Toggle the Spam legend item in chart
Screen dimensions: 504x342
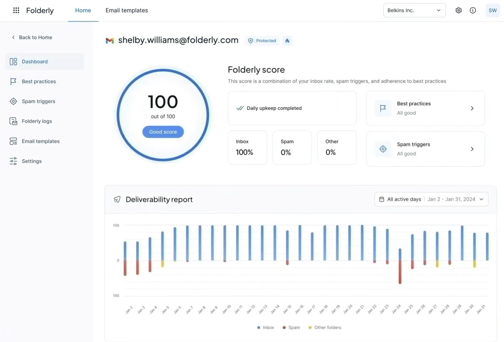click(291, 327)
